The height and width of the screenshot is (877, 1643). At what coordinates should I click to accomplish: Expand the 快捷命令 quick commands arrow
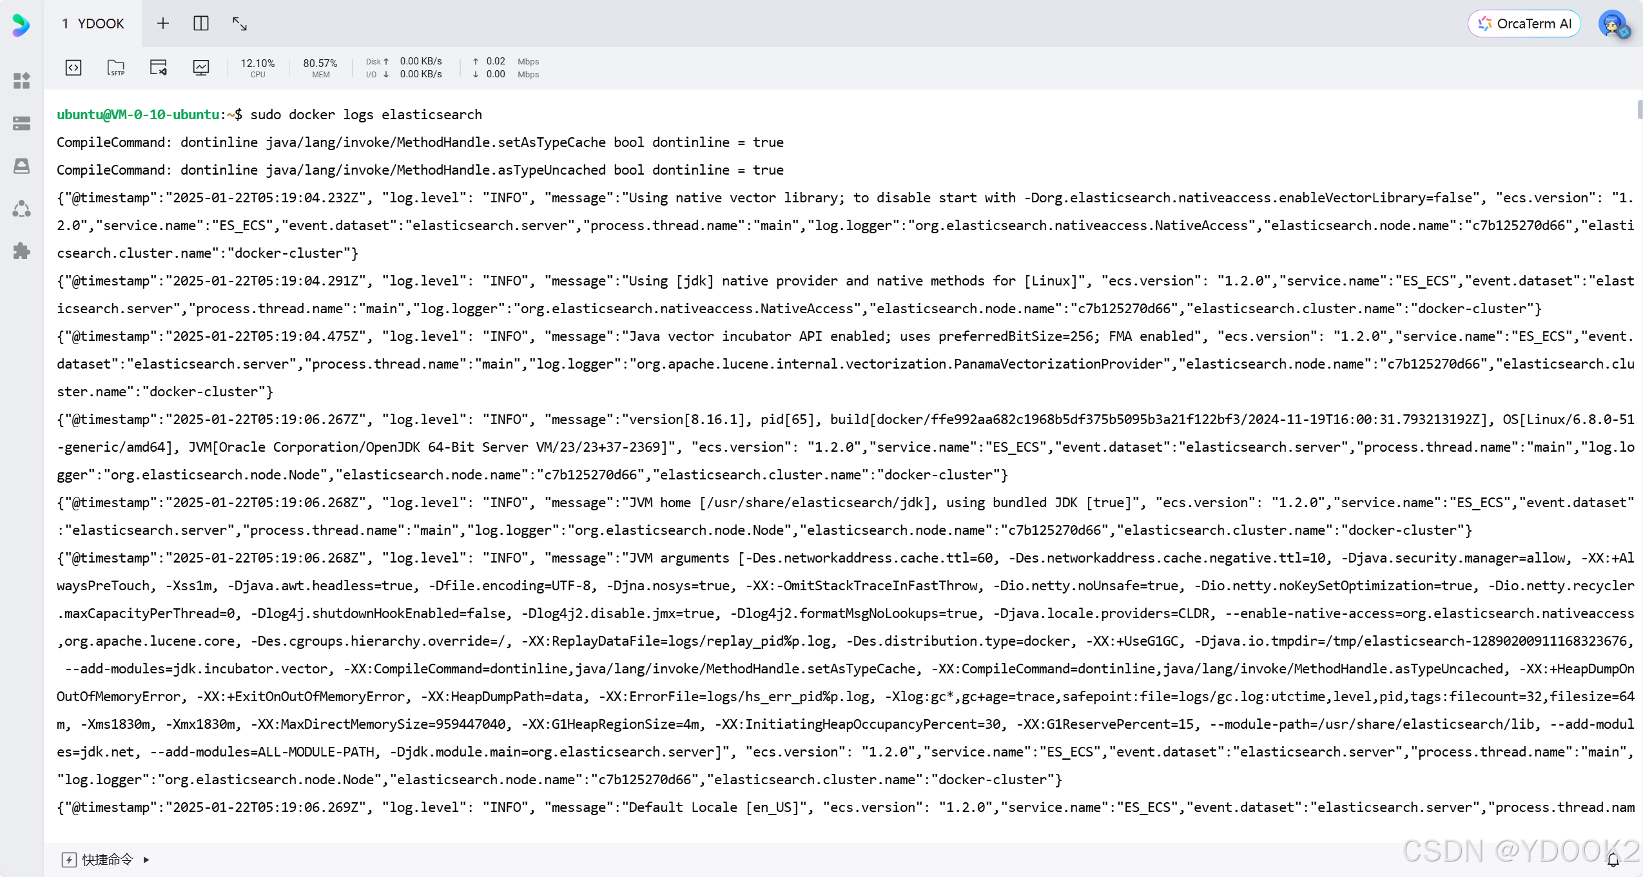tap(146, 860)
